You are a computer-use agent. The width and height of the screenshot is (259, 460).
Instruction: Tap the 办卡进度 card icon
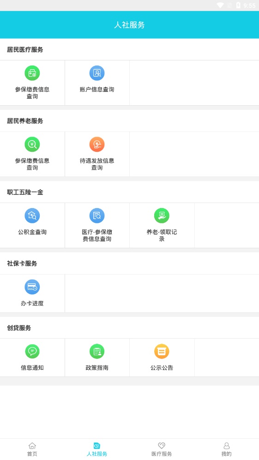coord(32,287)
